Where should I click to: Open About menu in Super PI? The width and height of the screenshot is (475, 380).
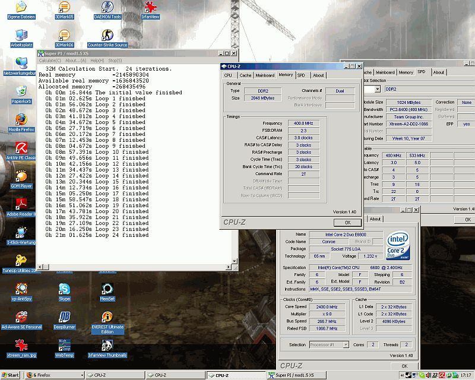pyautogui.click(x=76, y=61)
